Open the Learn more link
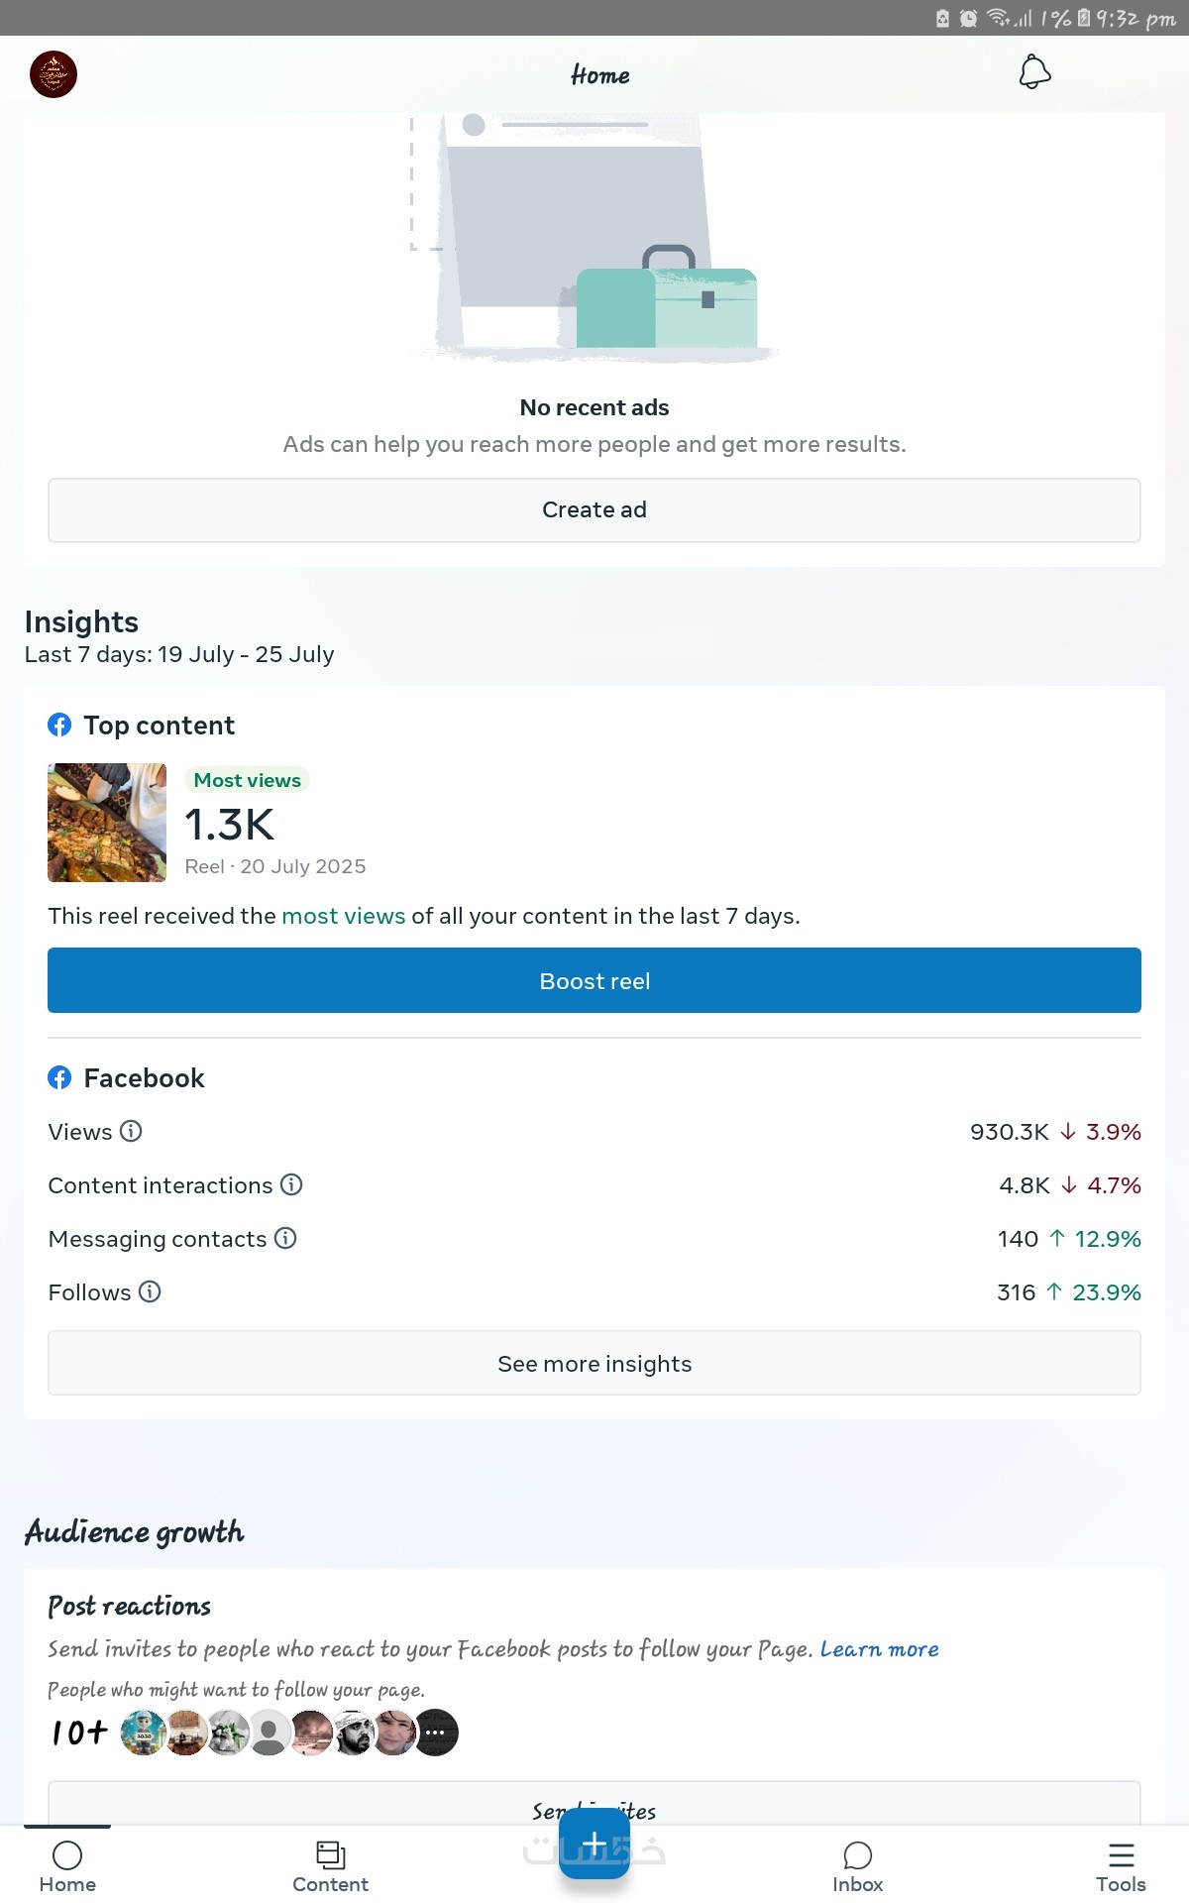1189x1903 pixels. pos(879,1649)
